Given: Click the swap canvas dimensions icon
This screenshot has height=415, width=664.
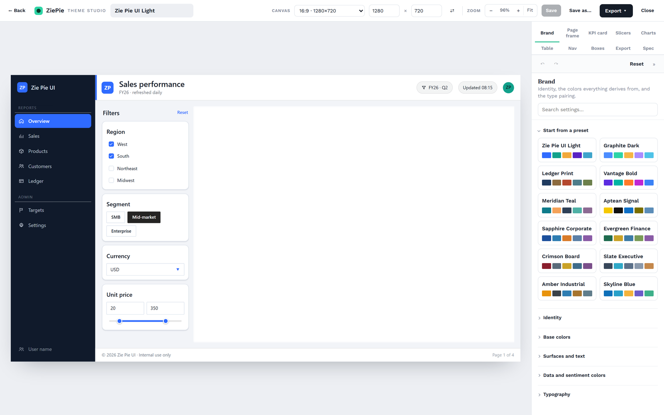Looking at the screenshot, I should [452, 11].
